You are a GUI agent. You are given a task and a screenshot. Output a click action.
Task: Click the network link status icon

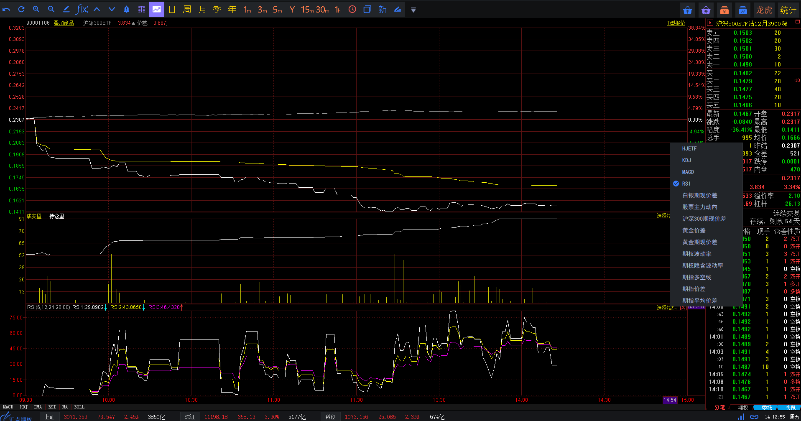754,417
